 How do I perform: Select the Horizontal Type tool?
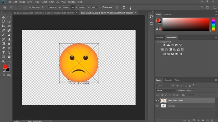coord(3,53)
